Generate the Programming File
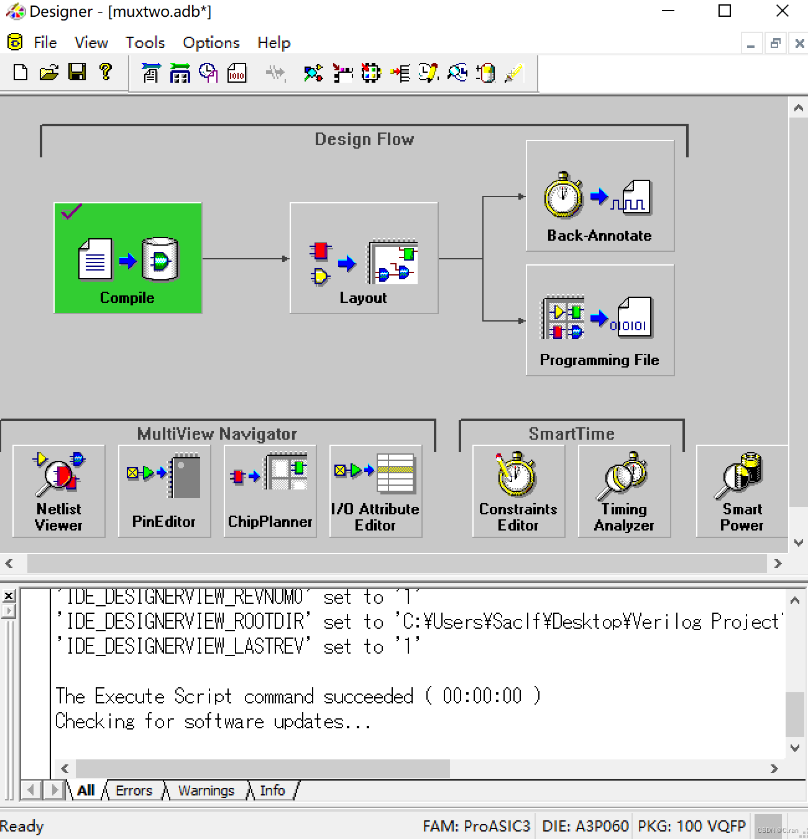The width and height of the screenshot is (808, 839). coord(599,320)
